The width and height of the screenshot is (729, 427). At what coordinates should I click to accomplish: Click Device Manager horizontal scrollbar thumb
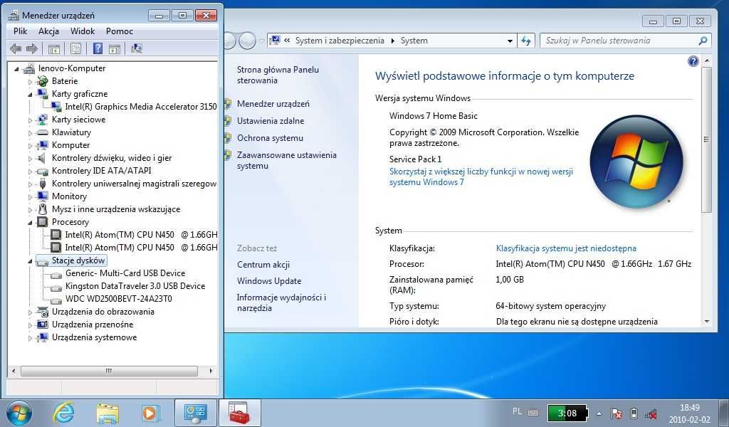(109, 371)
